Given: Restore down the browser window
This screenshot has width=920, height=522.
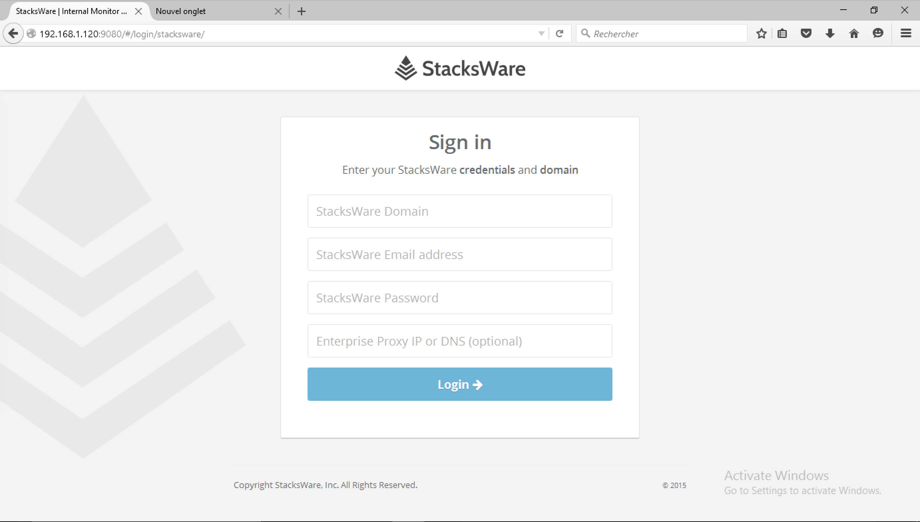Looking at the screenshot, I should [x=874, y=10].
